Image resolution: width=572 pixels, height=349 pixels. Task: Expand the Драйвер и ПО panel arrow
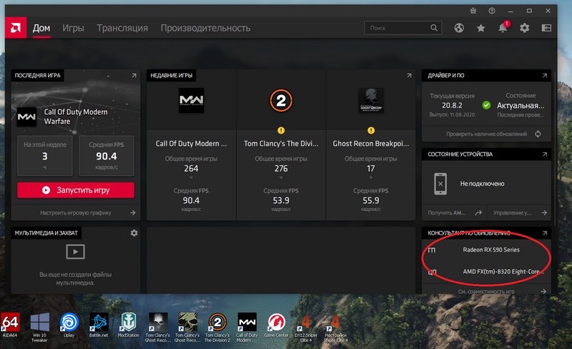[545, 76]
